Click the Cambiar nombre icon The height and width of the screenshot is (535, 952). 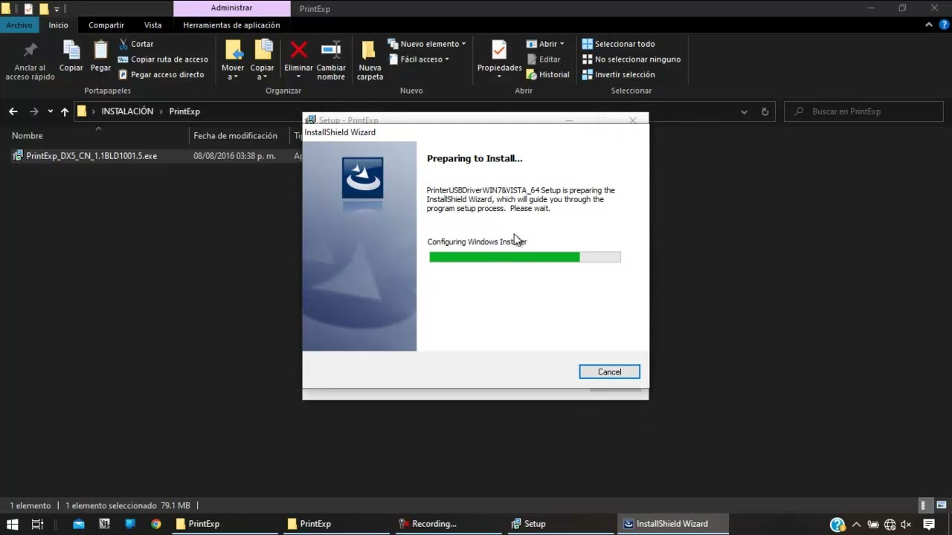coord(331,50)
